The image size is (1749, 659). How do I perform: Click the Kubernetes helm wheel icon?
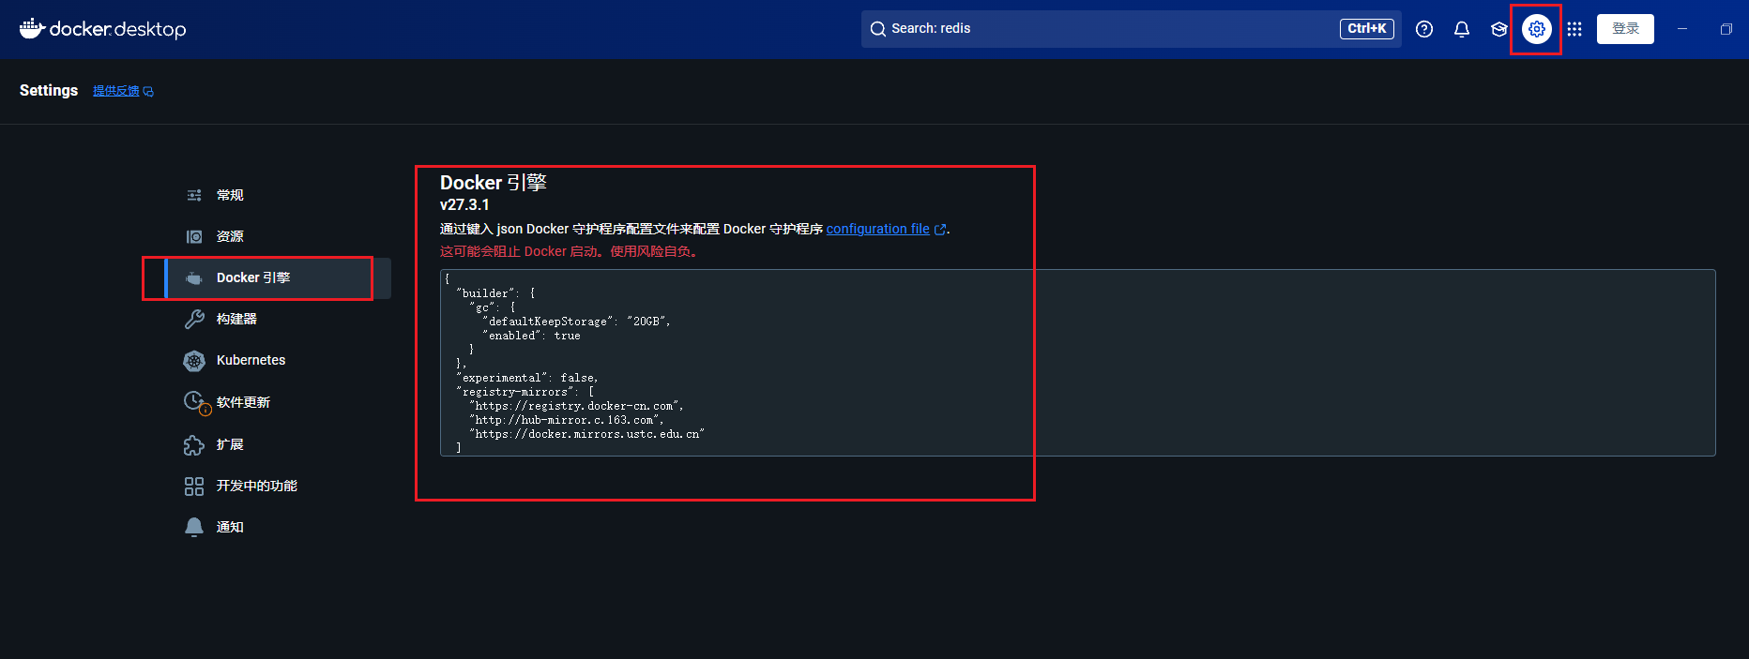194,361
